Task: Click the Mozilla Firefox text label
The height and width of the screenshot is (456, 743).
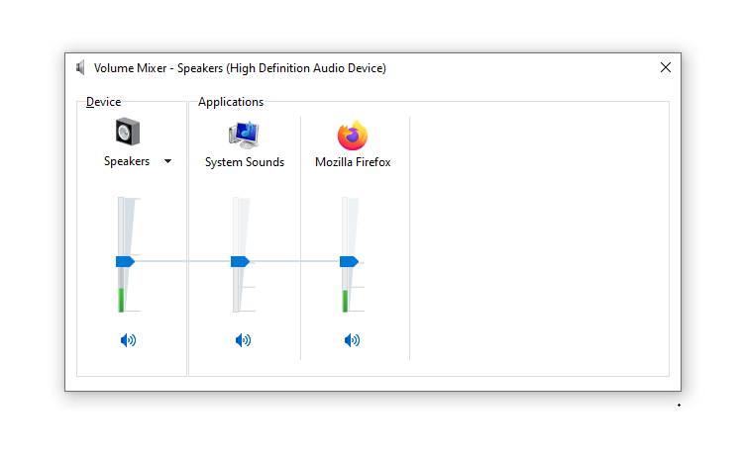Action: 353,162
